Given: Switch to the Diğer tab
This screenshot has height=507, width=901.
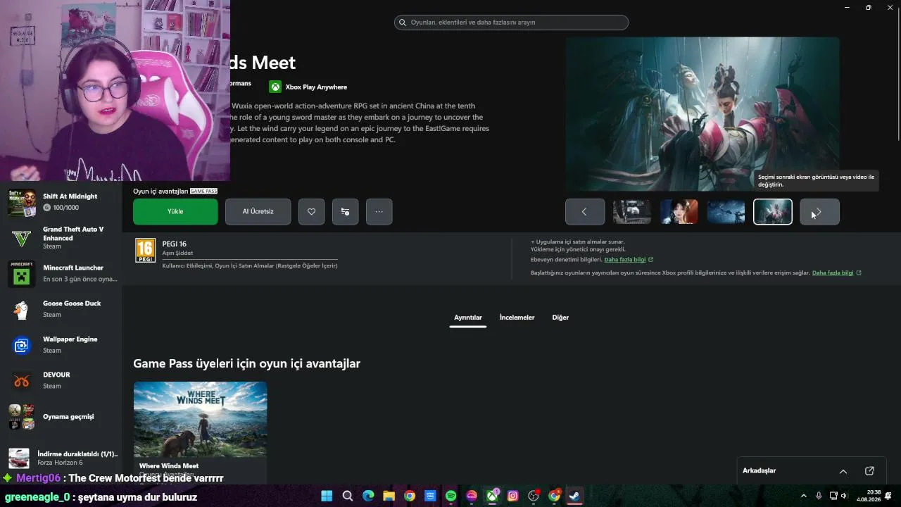Looking at the screenshot, I should point(560,318).
